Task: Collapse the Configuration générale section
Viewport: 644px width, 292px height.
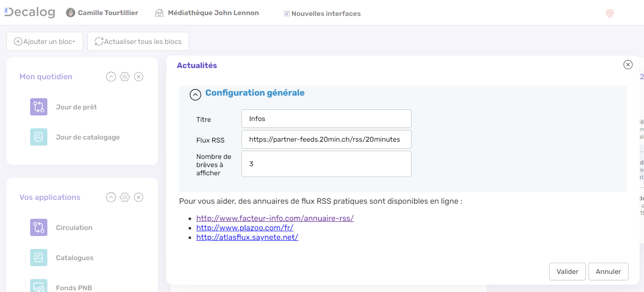Action: click(195, 94)
